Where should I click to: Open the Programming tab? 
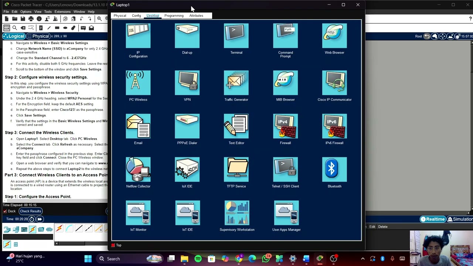pyautogui.click(x=174, y=16)
